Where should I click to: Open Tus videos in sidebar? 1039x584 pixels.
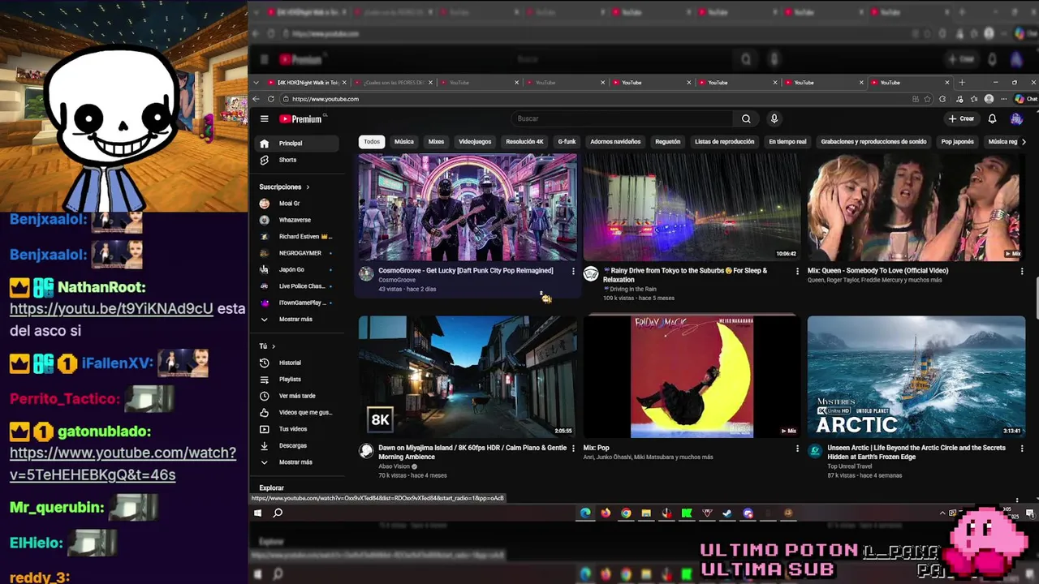point(295,428)
